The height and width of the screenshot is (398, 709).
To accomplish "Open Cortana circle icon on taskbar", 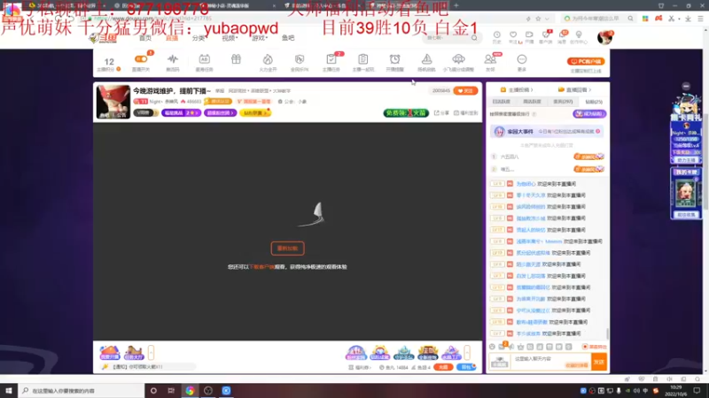I will pyautogui.click(x=153, y=390).
